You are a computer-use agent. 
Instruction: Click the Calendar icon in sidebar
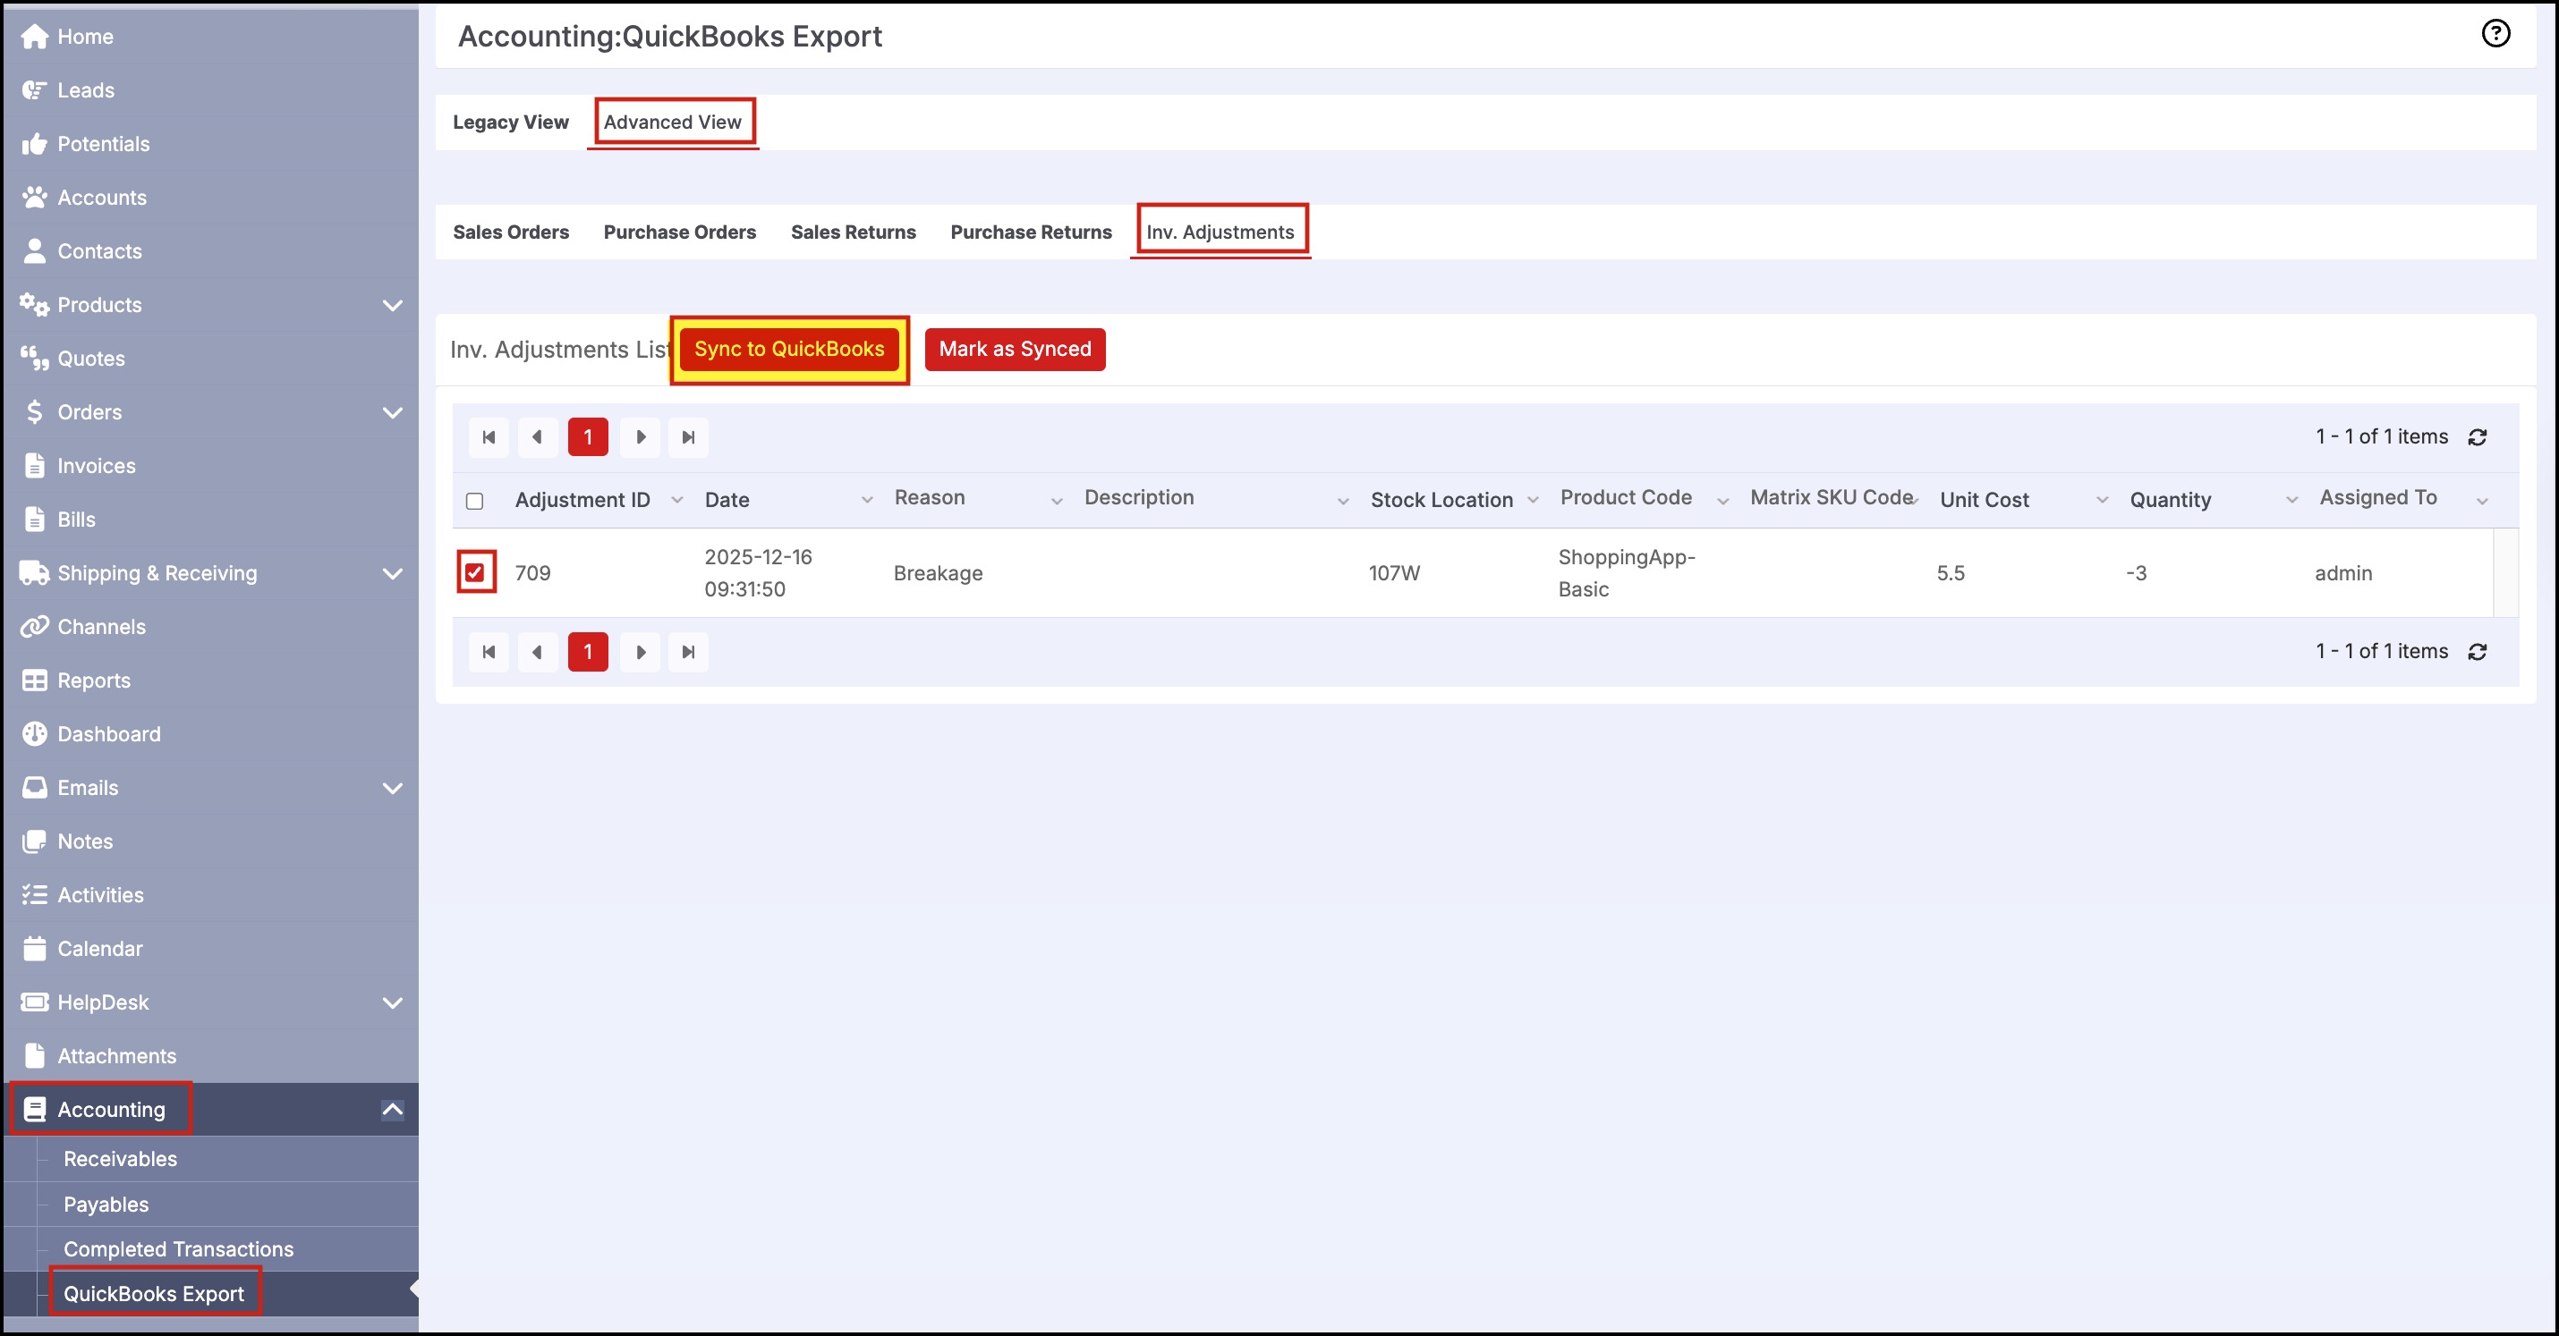click(x=35, y=949)
